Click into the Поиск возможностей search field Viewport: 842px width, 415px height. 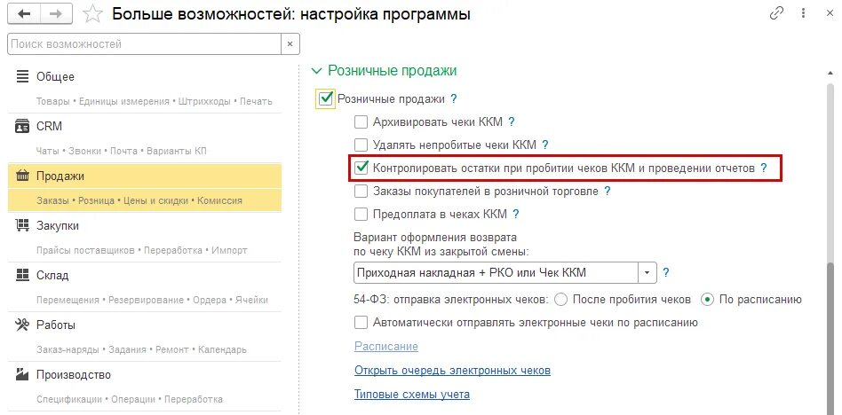145,44
